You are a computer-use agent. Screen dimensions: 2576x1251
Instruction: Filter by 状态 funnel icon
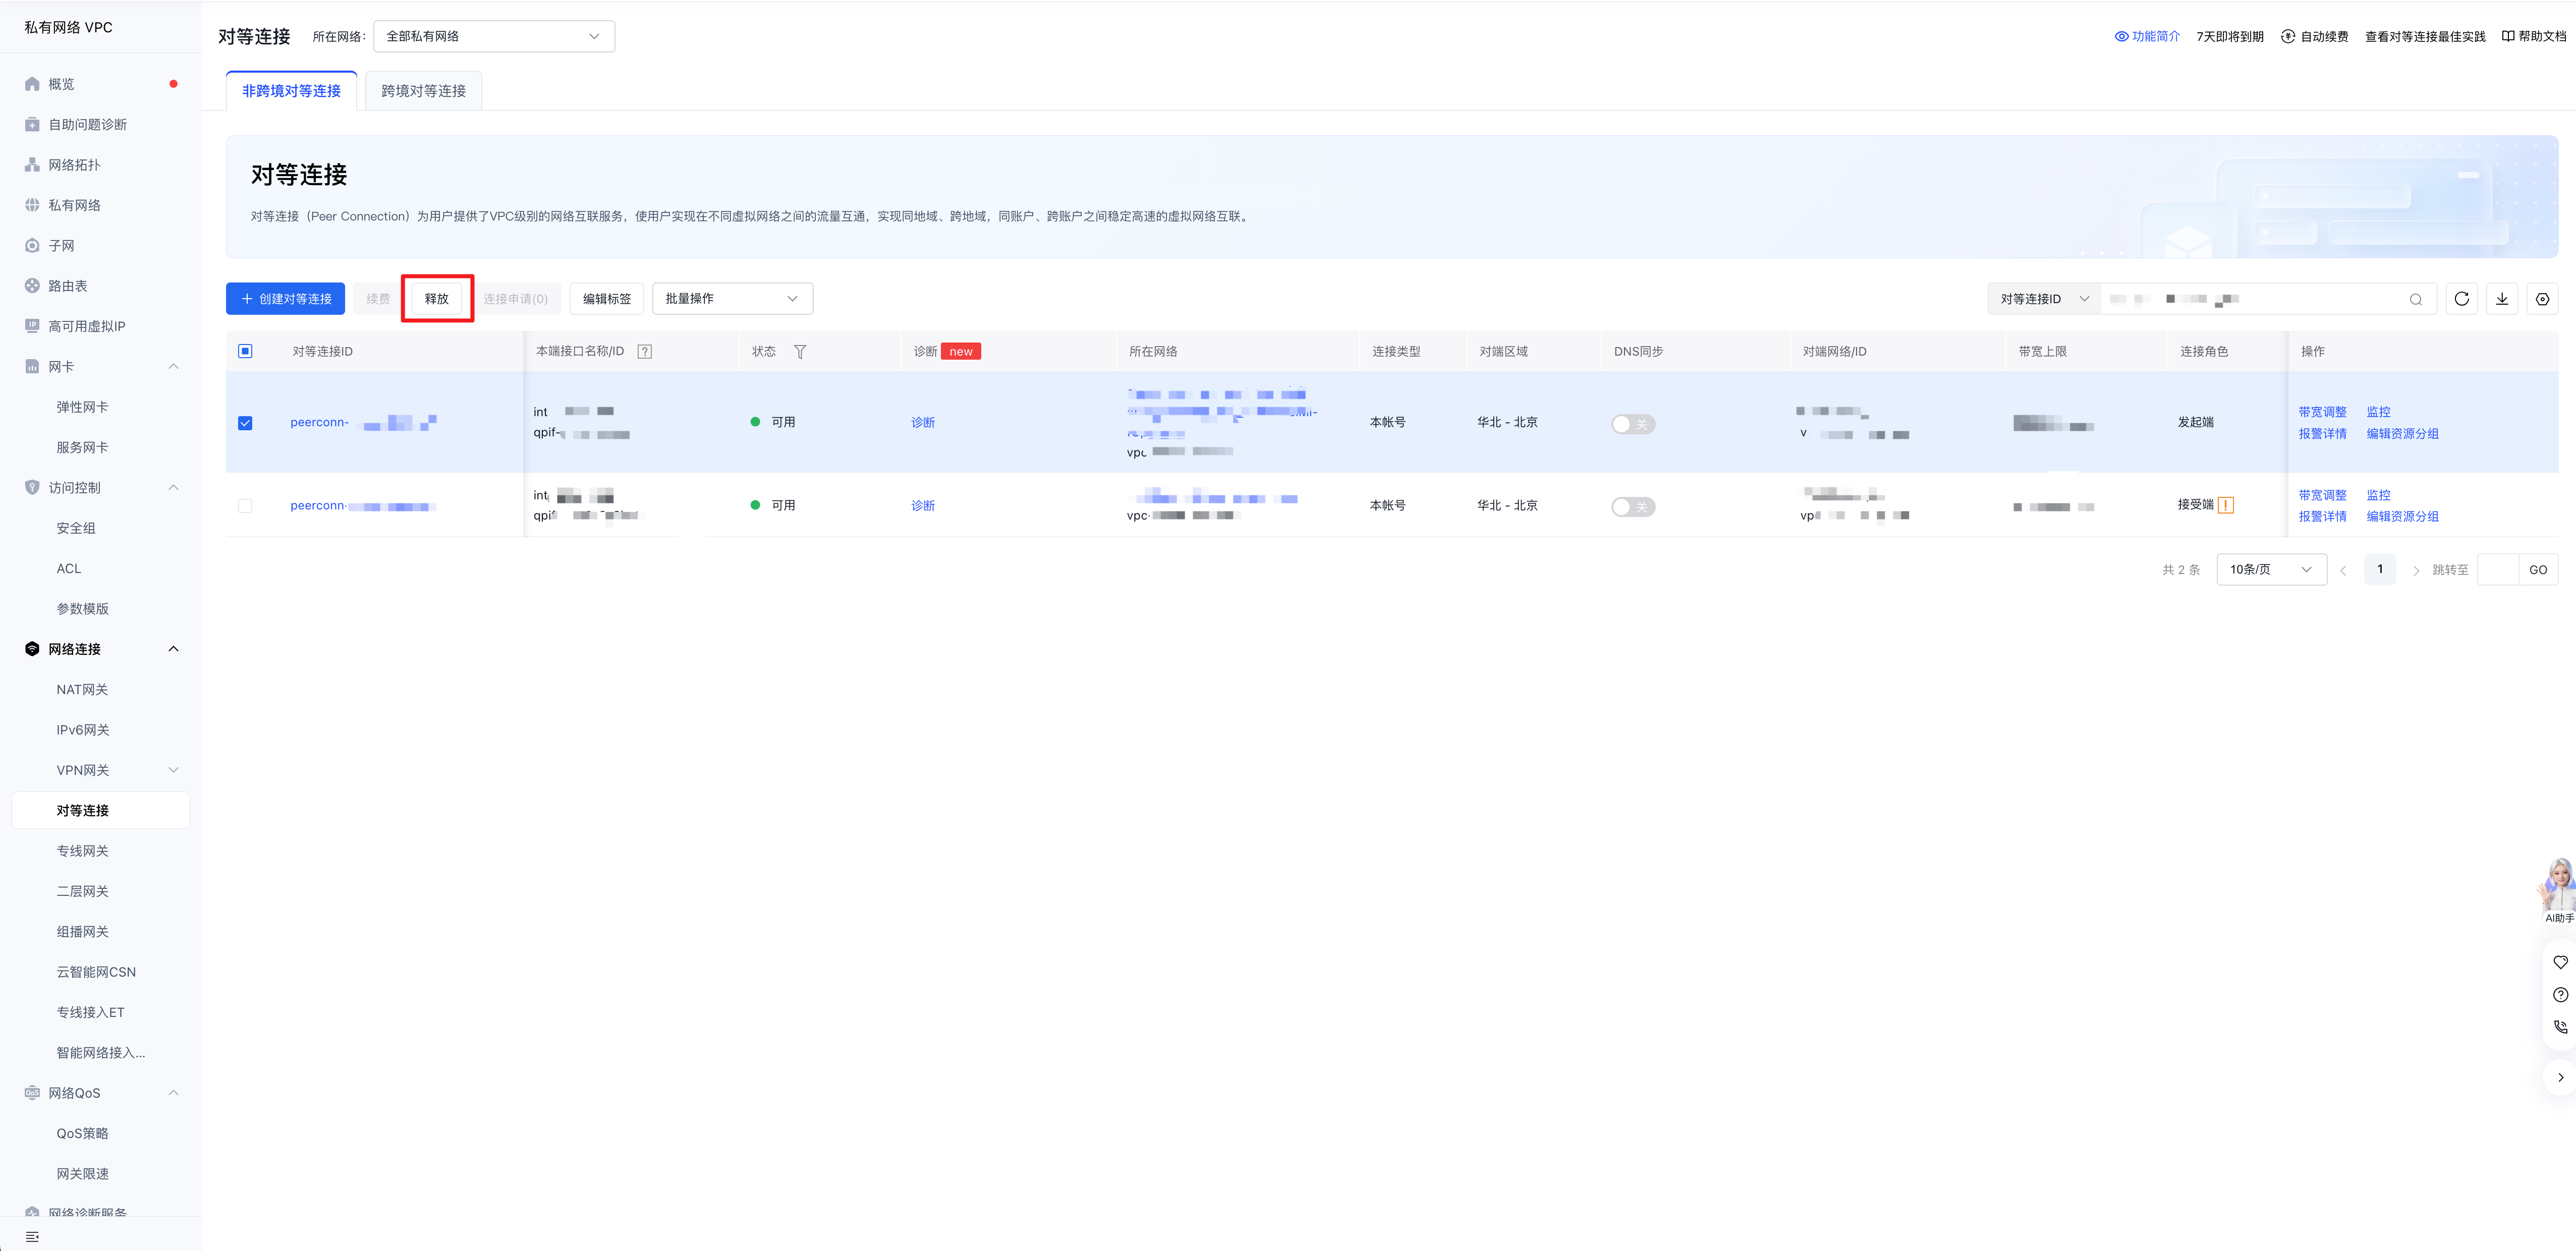pyautogui.click(x=800, y=352)
